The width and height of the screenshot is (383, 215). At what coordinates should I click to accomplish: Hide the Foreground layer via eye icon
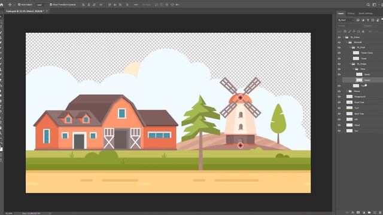coord(339,97)
